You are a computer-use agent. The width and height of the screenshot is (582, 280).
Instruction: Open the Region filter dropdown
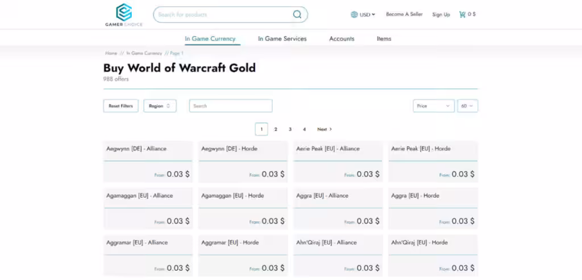[160, 106]
